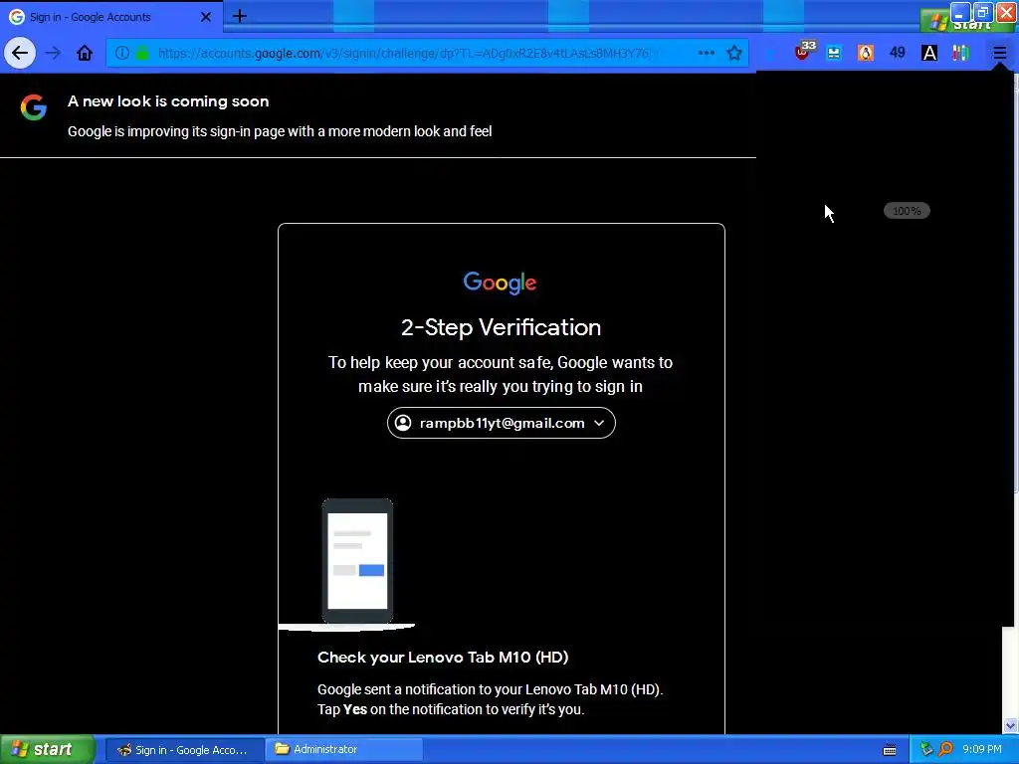Restore down the browser window
Viewport: 1019px width, 764px height.
pyautogui.click(x=983, y=12)
